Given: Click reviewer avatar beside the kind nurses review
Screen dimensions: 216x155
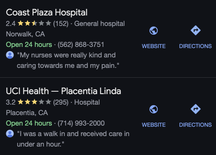Looking at the screenshot, I should coord(10,55).
